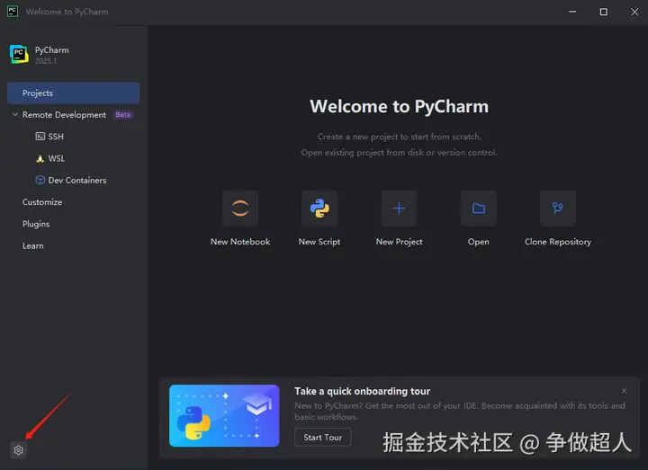Click the New Script Python icon
This screenshot has width=648, height=470.
(319, 208)
